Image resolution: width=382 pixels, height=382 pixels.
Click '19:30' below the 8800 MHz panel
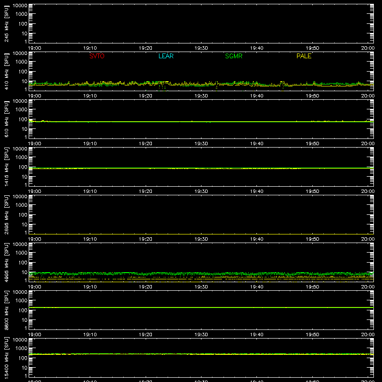(x=201, y=335)
